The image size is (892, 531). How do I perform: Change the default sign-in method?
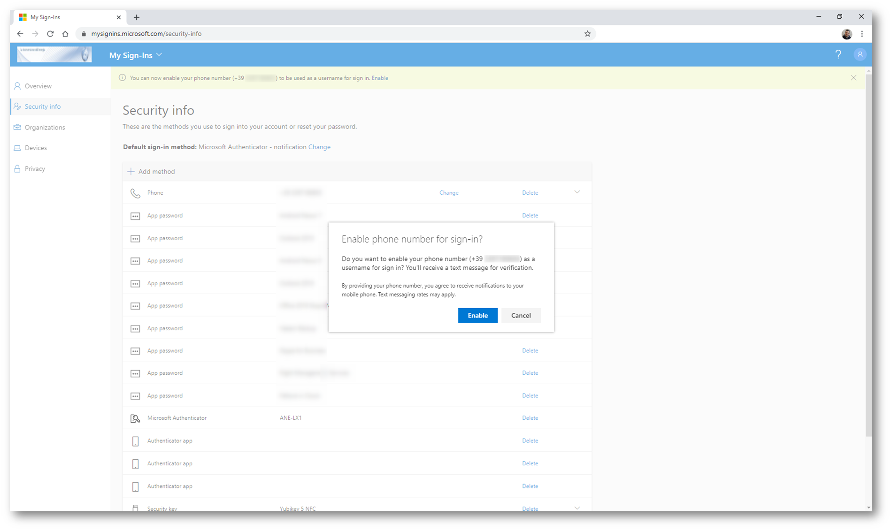pyautogui.click(x=319, y=147)
